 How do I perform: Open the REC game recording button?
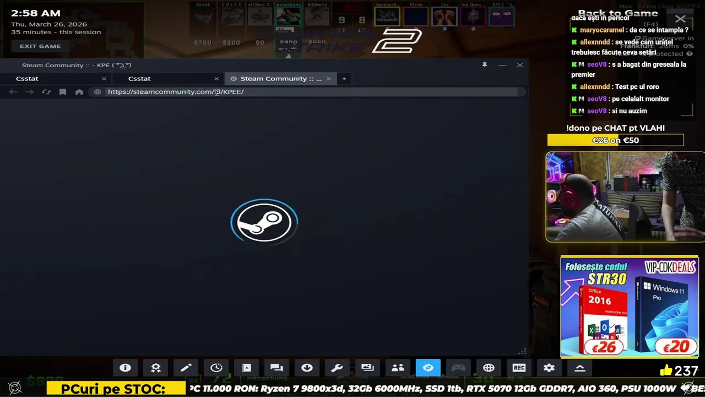pos(519,368)
